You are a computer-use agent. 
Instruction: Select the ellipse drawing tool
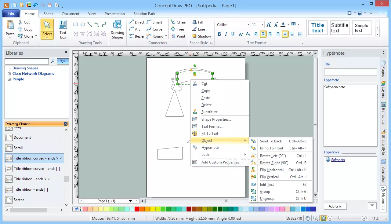click(x=82, y=24)
